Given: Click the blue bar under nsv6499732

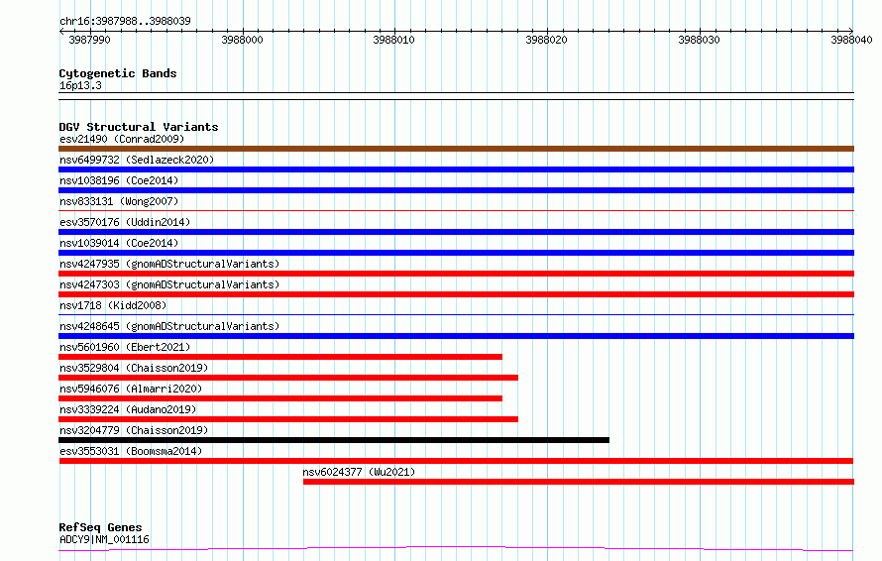Looking at the screenshot, I should click(456, 169).
